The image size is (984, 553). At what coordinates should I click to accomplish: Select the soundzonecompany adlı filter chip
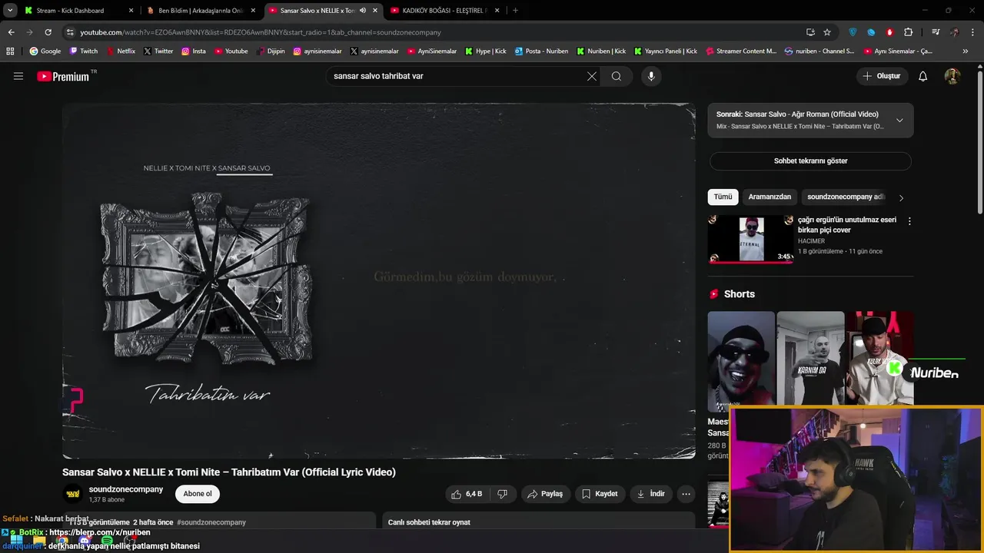point(846,197)
